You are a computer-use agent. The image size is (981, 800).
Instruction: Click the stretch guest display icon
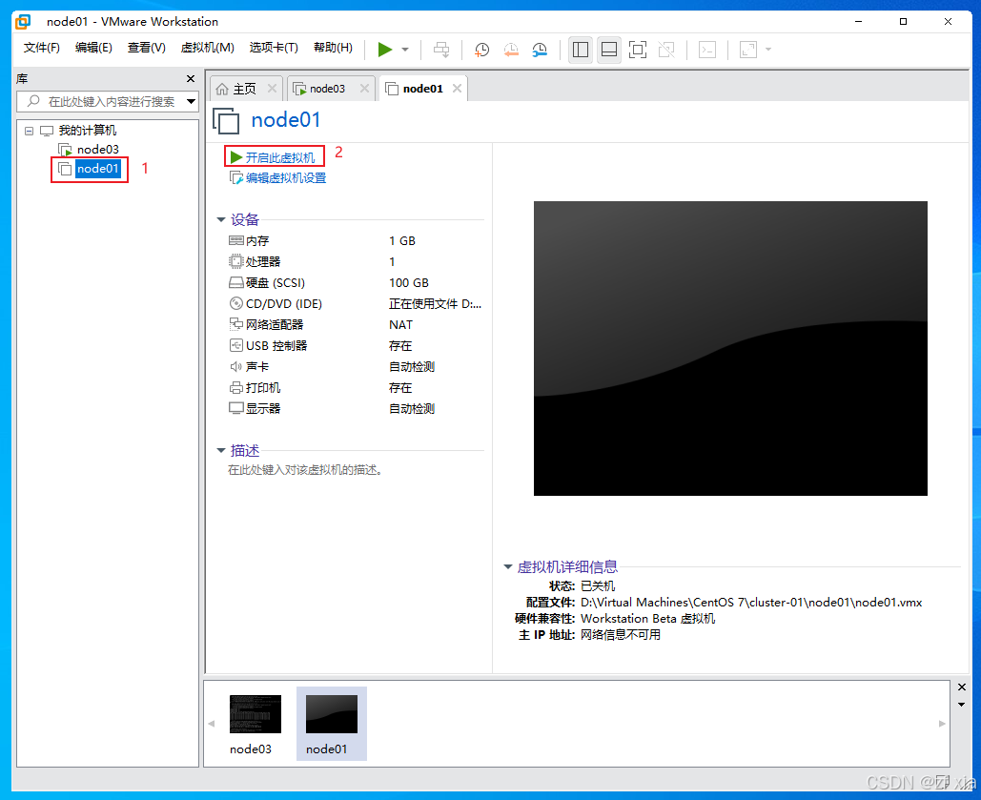pos(748,50)
